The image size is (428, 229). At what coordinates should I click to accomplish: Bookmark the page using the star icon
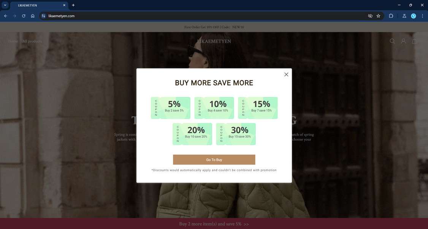coord(378,16)
